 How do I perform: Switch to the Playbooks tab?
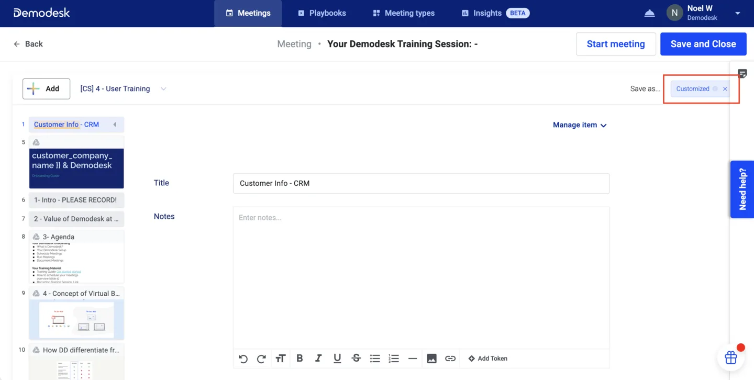(321, 13)
